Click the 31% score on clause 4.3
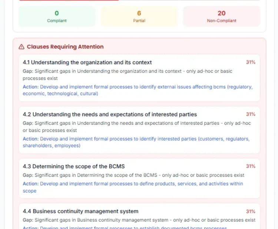 pyautogui.click(x=251, y=167)
